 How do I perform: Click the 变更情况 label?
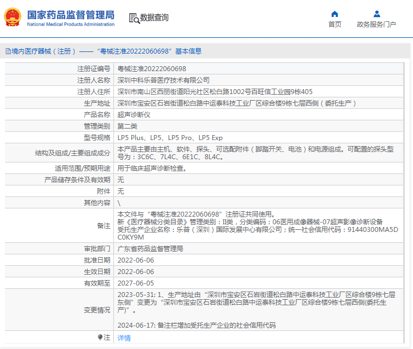tap(97, 310)
